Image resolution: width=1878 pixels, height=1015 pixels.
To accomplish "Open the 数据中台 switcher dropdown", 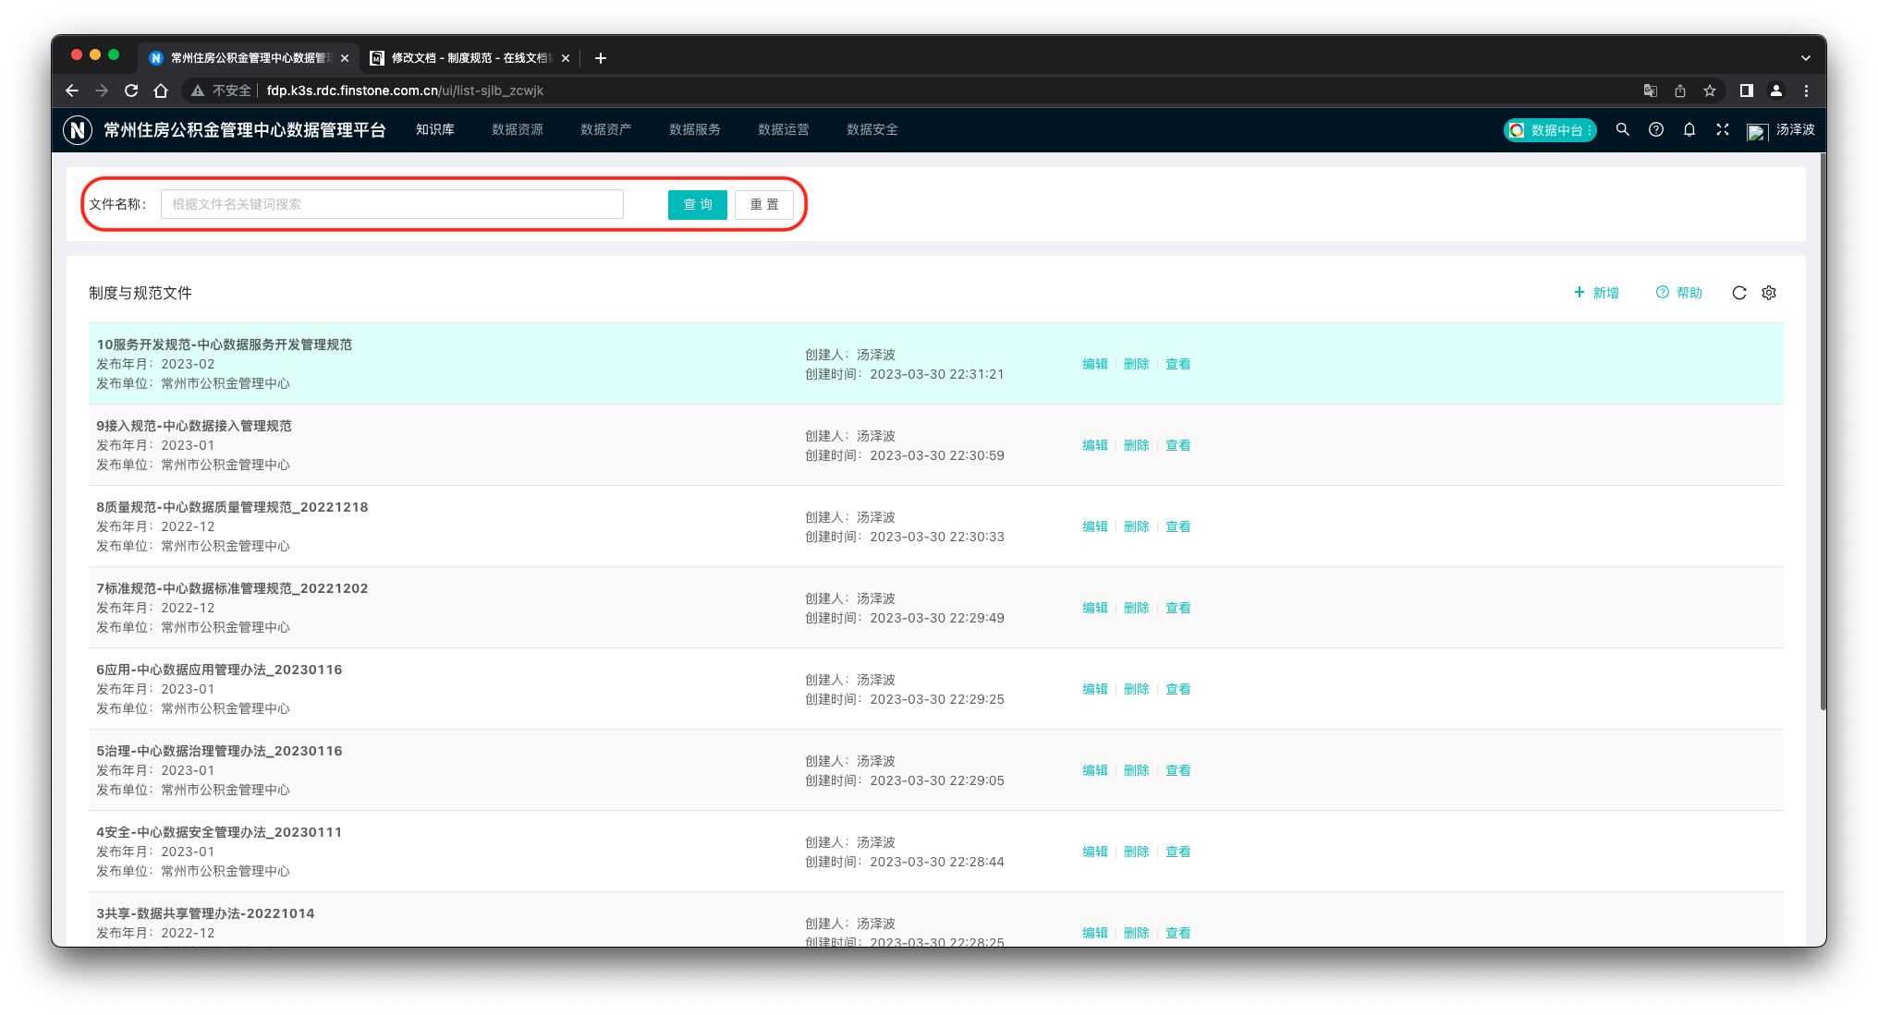I will coord(1550,130).
